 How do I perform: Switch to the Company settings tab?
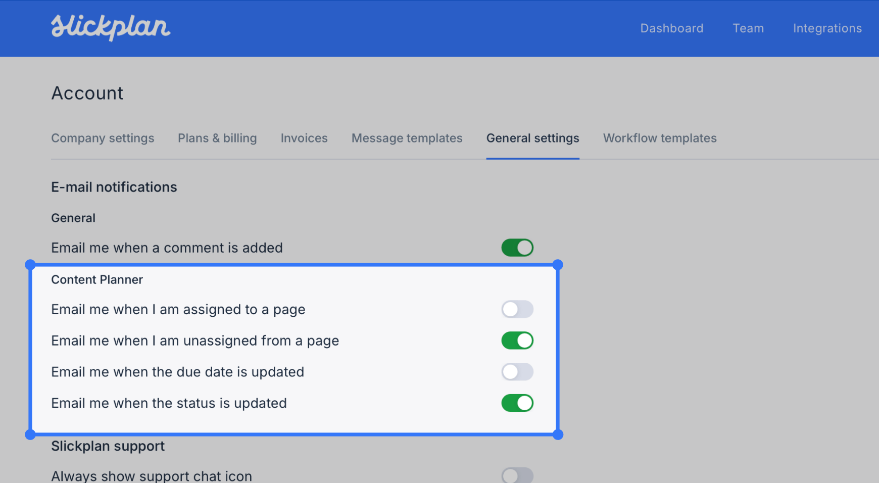coord(103,138)
